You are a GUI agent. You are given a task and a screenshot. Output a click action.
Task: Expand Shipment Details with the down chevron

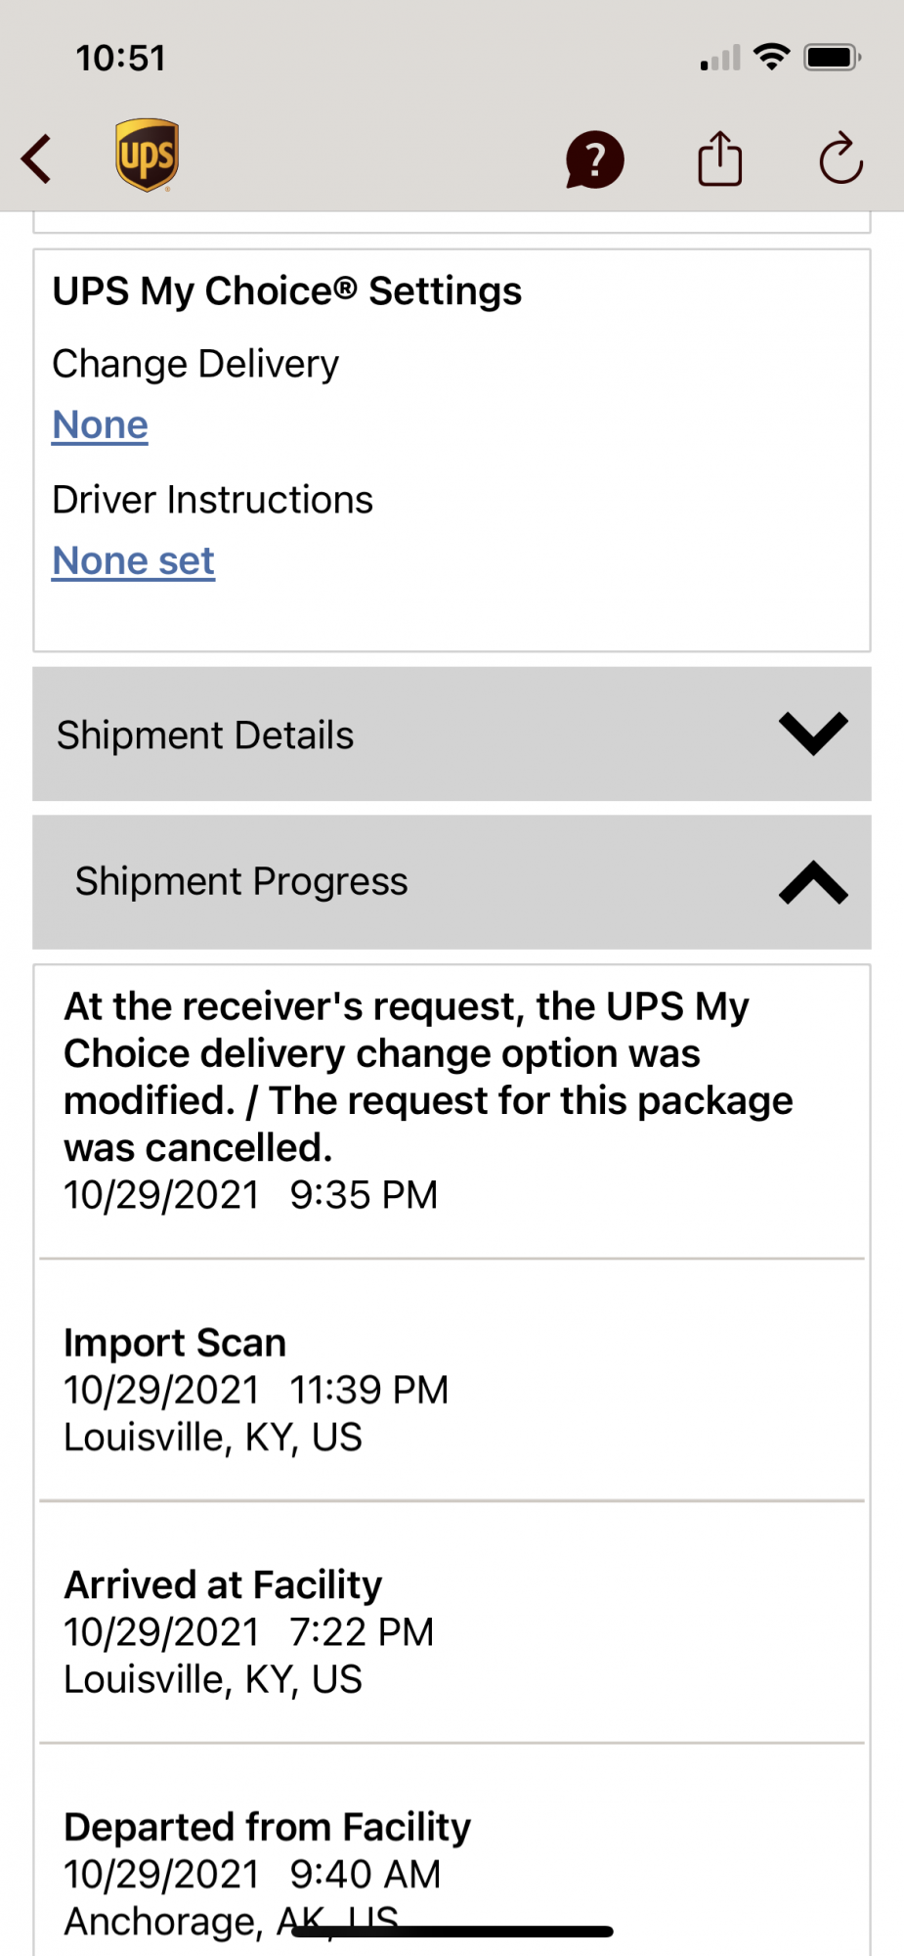(x=813, y=733)
